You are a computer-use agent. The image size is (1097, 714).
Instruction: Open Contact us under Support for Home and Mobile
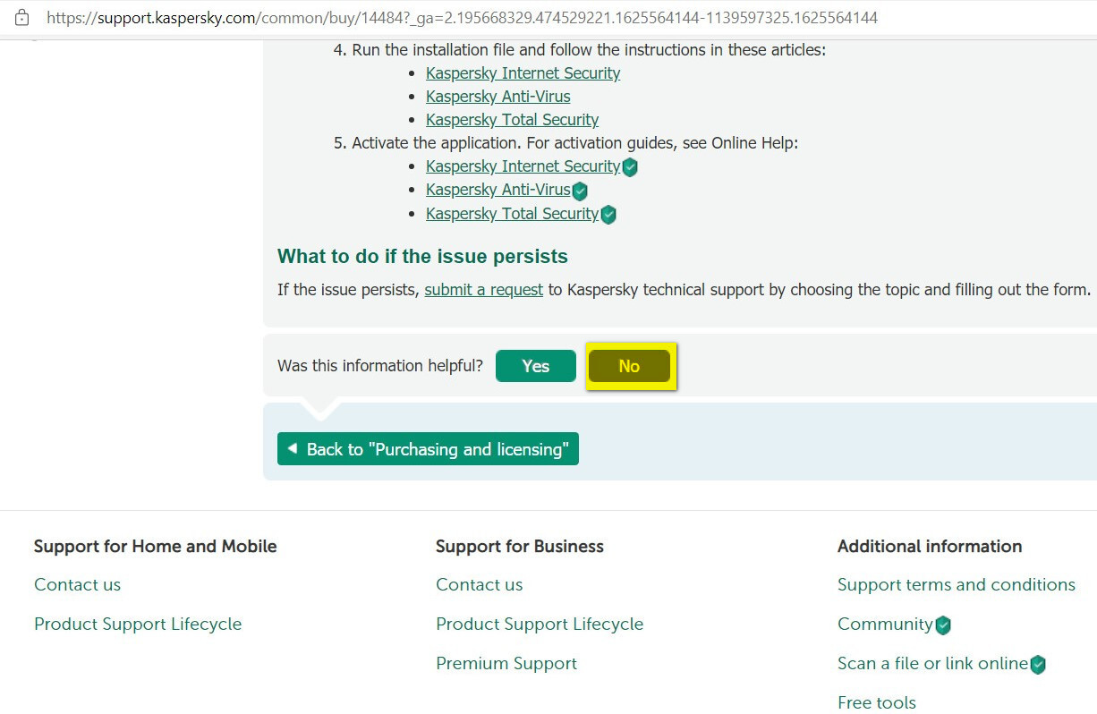(x=77, y=584)
